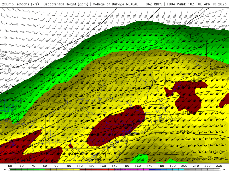229x171 pixels.
Task: Click the 160 knot color bar label
Action: (138, 166)
